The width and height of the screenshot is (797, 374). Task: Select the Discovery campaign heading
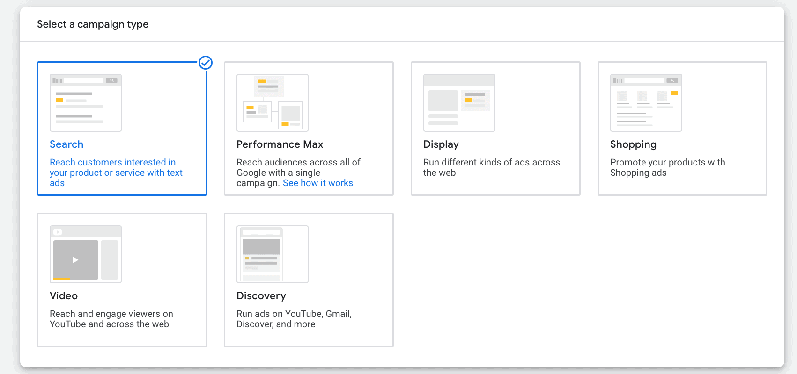coord(261,296)
